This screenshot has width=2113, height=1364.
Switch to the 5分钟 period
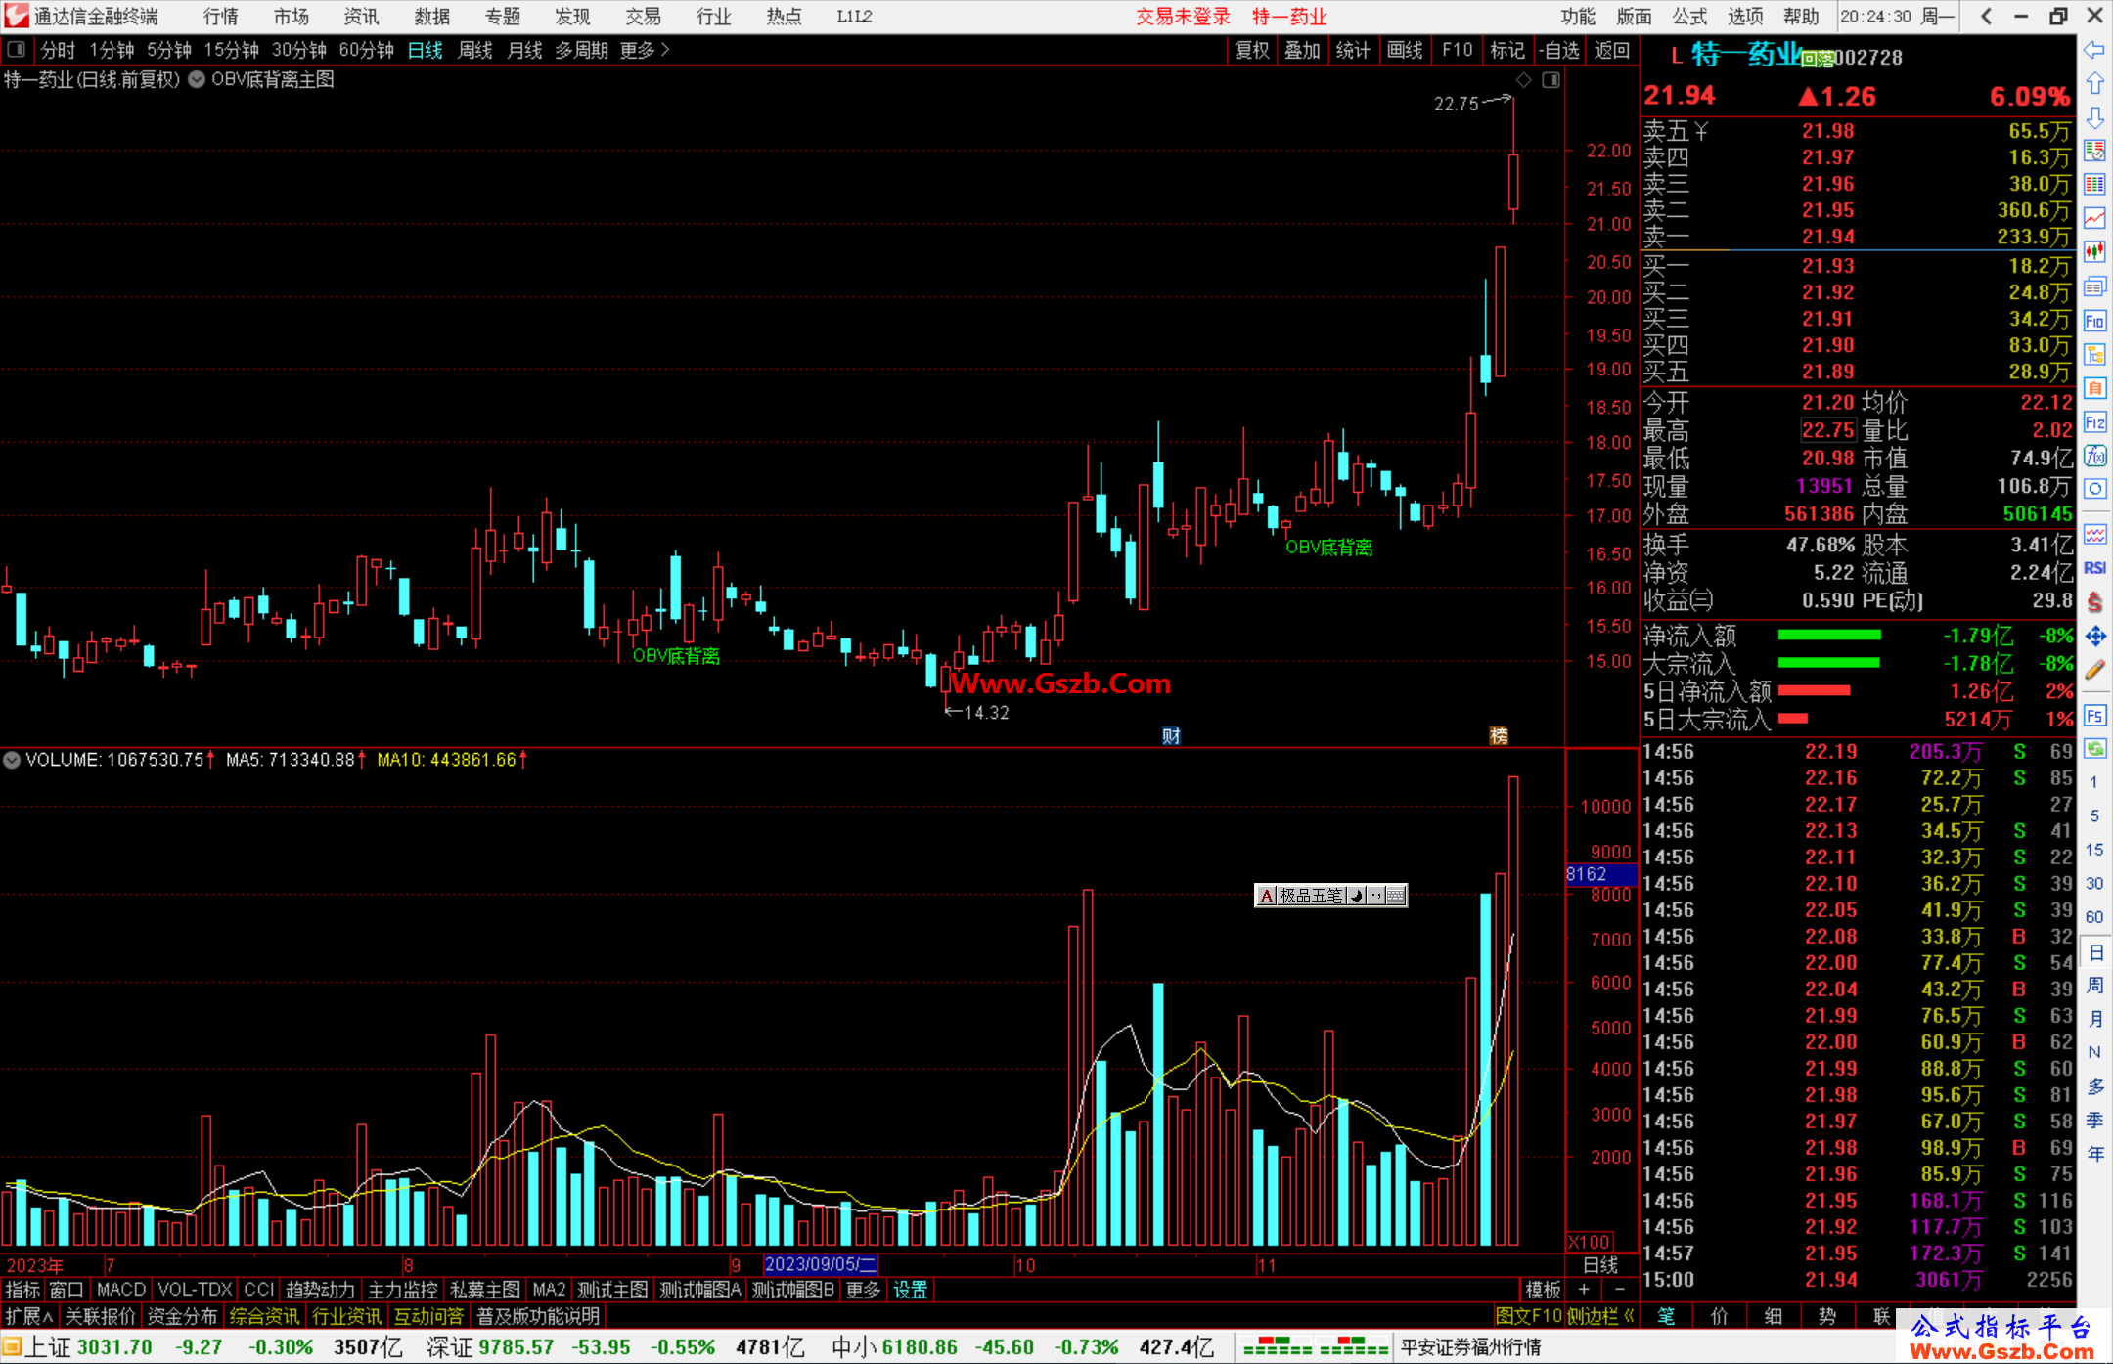[x=169, y=50]
